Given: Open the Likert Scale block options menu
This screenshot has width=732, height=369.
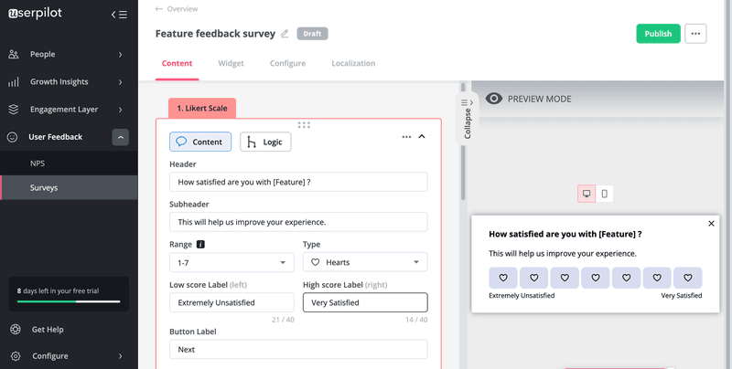Looking at the screenshot, I should pos(406,137).
